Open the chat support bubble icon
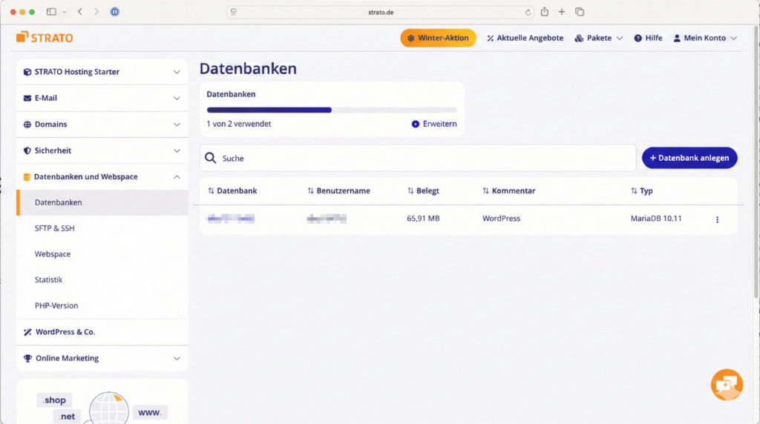 [x=726, y=384]
